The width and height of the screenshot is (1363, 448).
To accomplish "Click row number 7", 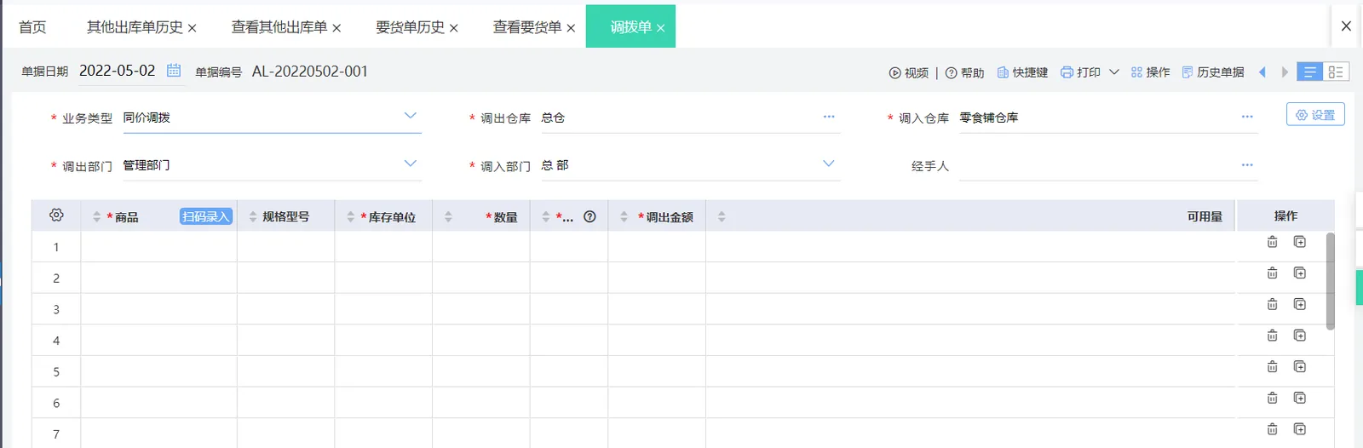I will pos(56,434).
